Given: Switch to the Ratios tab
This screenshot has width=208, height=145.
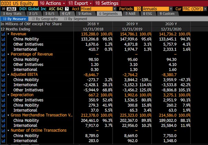Looking at the screenshot, I should point(85,14).
